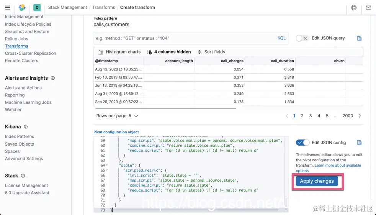The height and width of the screenshot is (215, 376).
Task: Click the help icon beside Alerts and Insights
Action: (53, 78)
